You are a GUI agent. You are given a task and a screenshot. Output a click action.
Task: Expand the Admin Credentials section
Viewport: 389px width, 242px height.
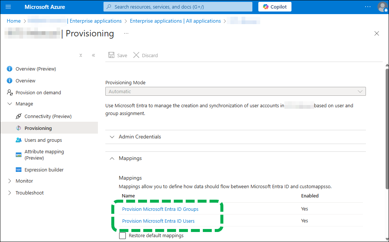(140, 137)
